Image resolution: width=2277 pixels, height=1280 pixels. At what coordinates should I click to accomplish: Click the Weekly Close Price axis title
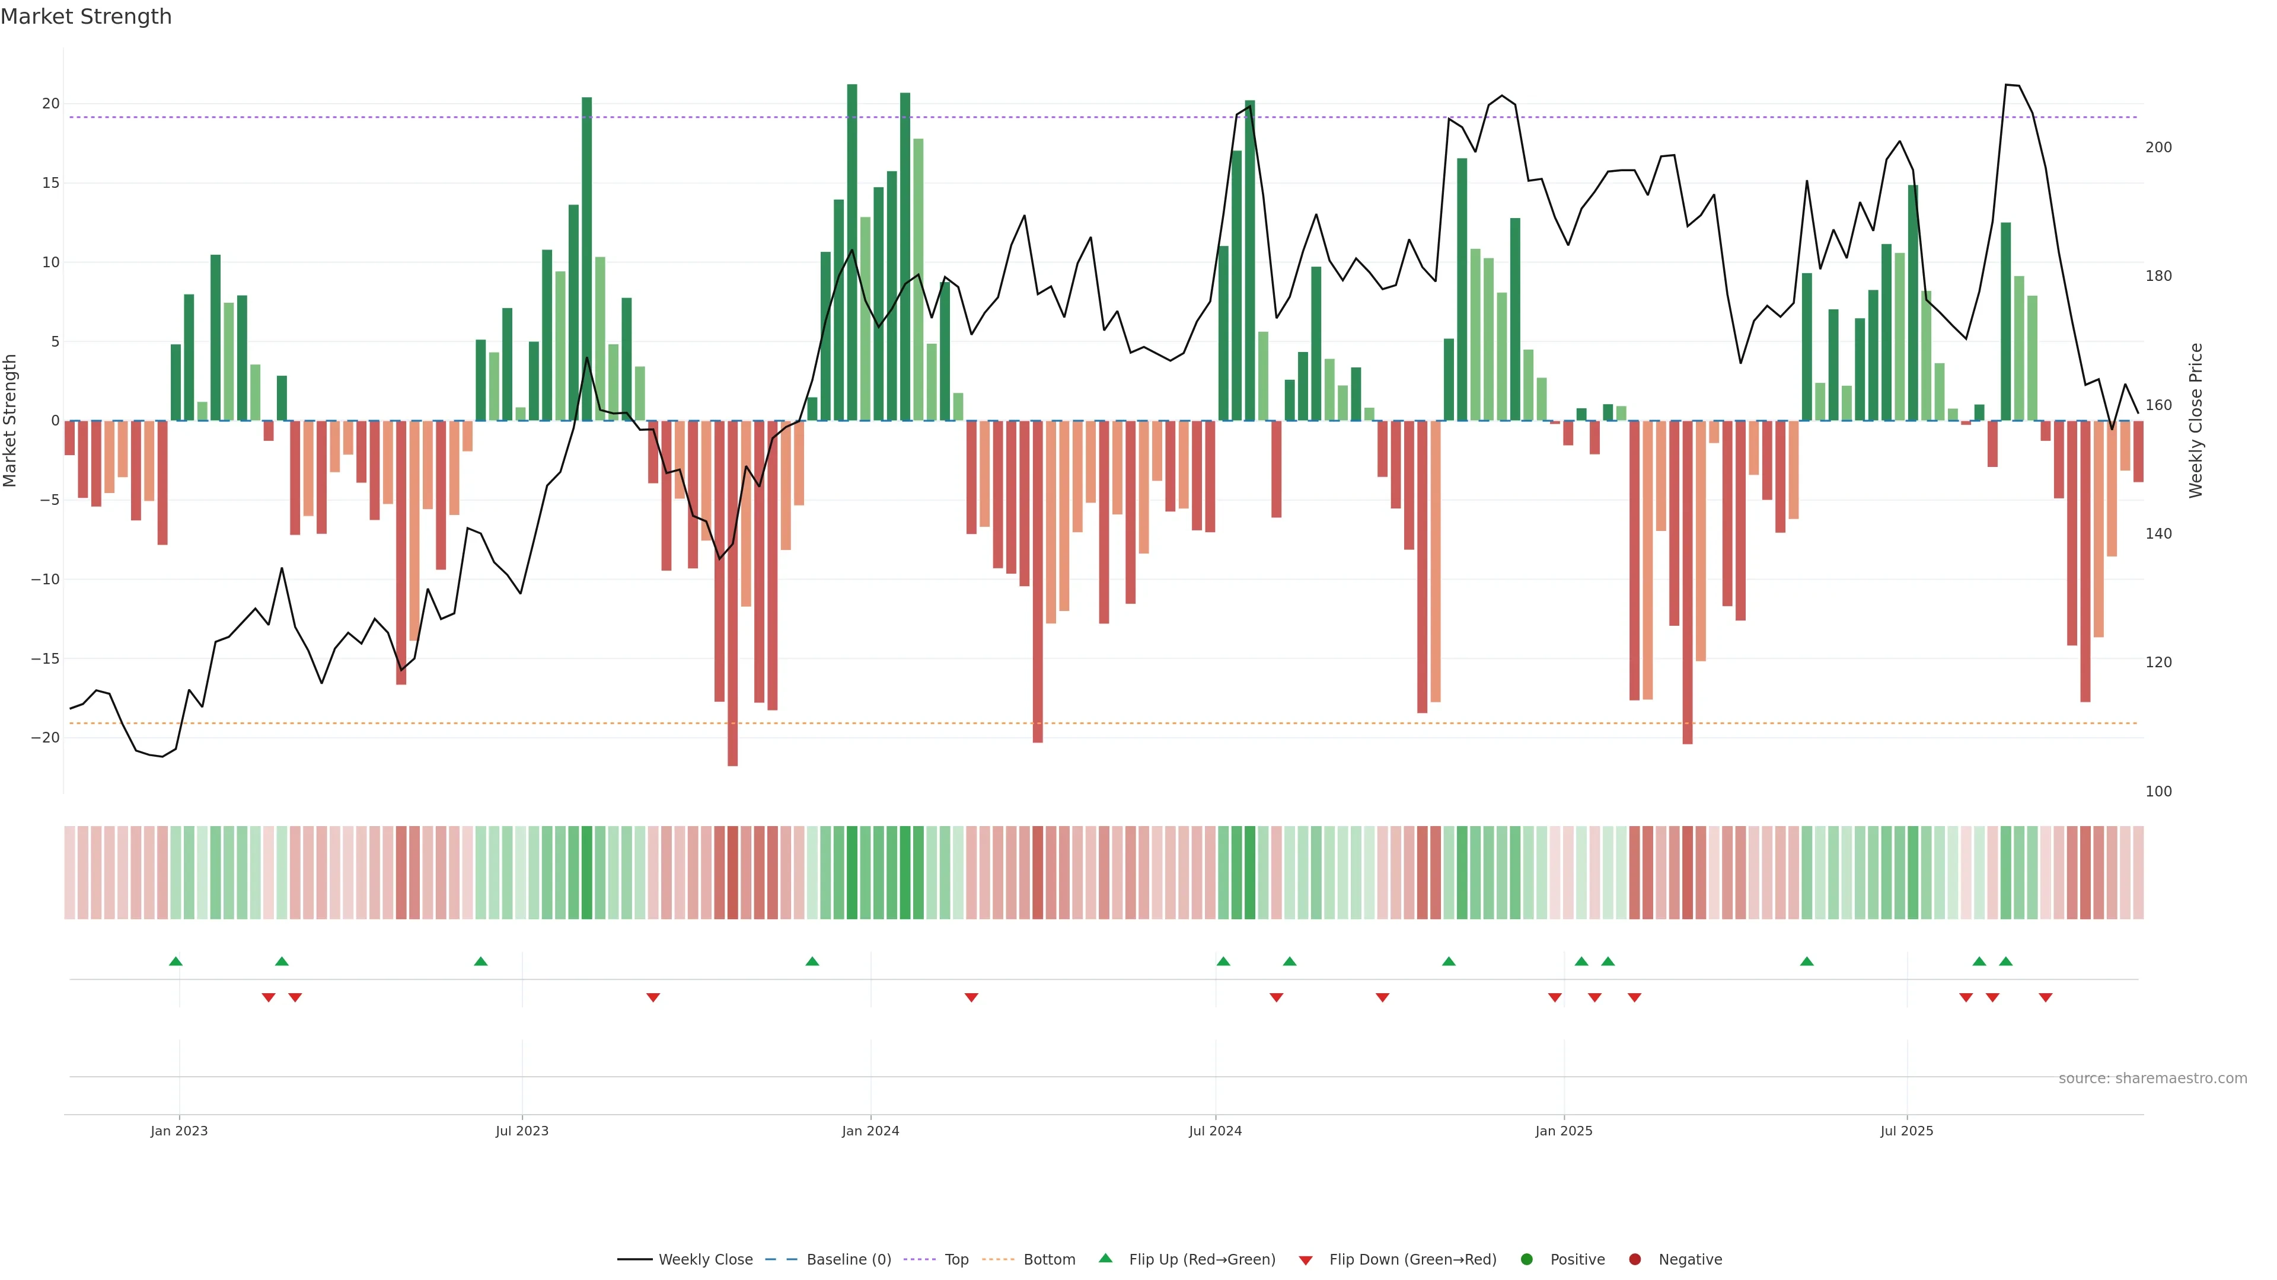[x=2196, y=421]
